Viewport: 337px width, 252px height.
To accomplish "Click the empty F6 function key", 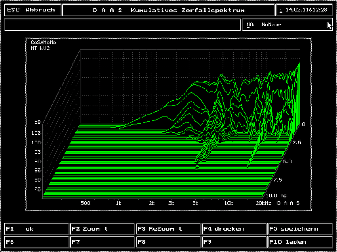I will point(37,242).
